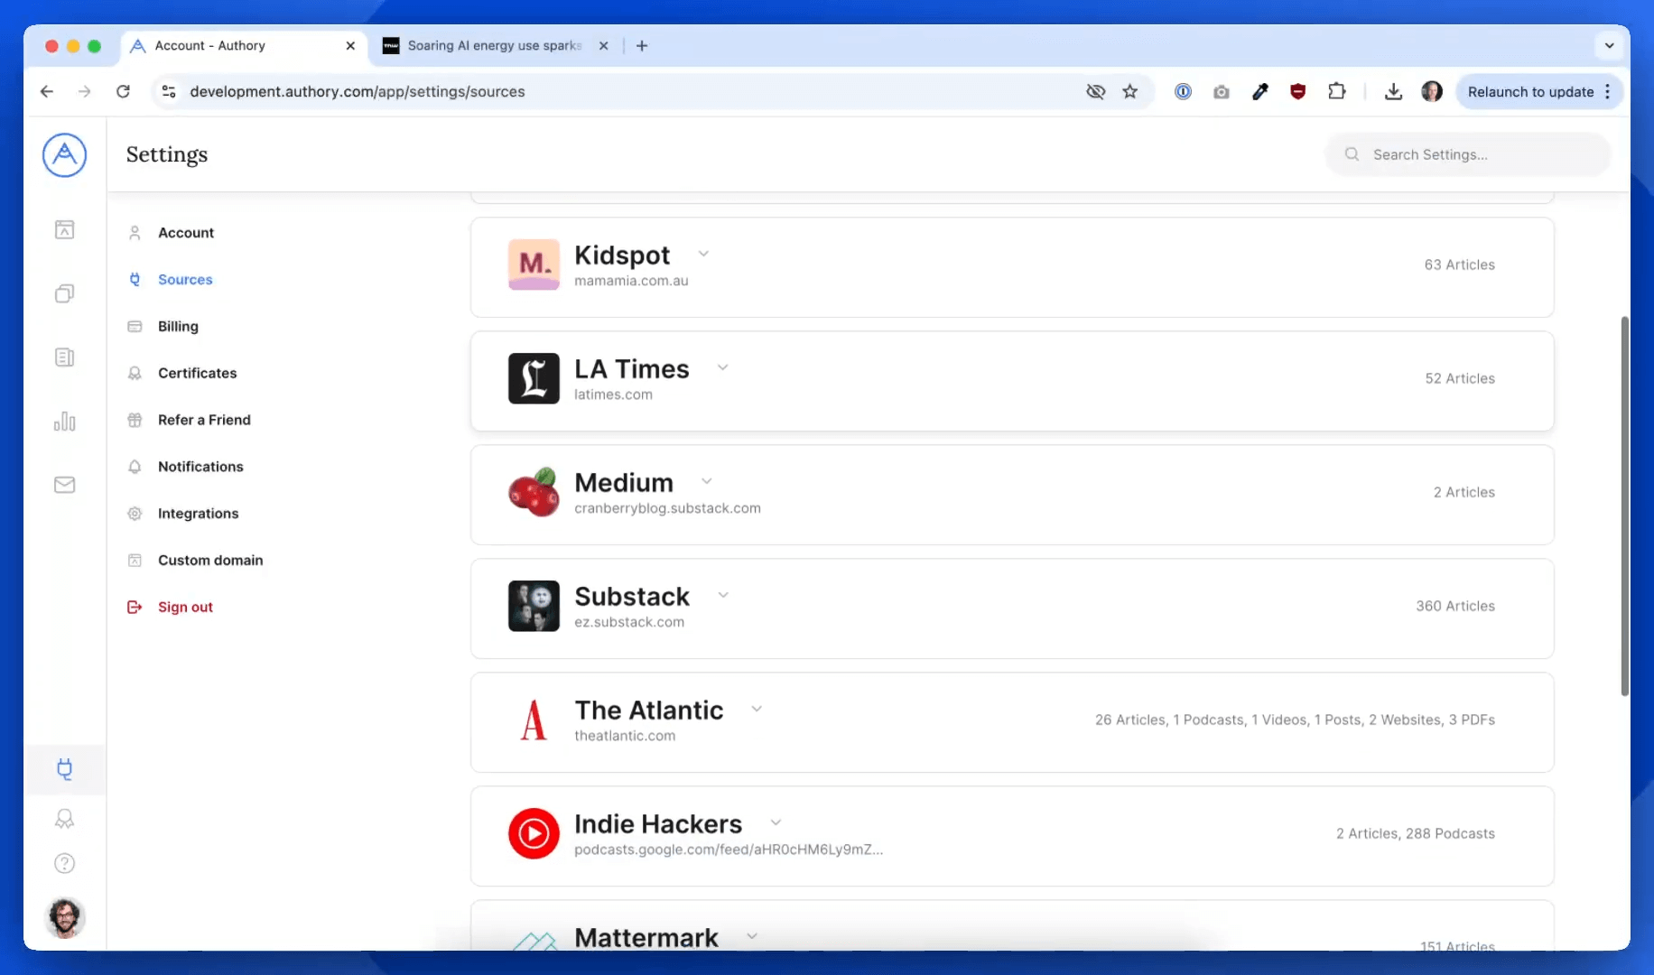Screen dimensions: 1654x975
Task: Click the help question mark icon
Action: [64, 864]
